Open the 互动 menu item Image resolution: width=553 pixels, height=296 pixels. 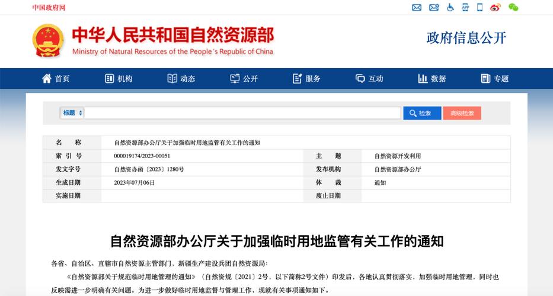[376, 79]
